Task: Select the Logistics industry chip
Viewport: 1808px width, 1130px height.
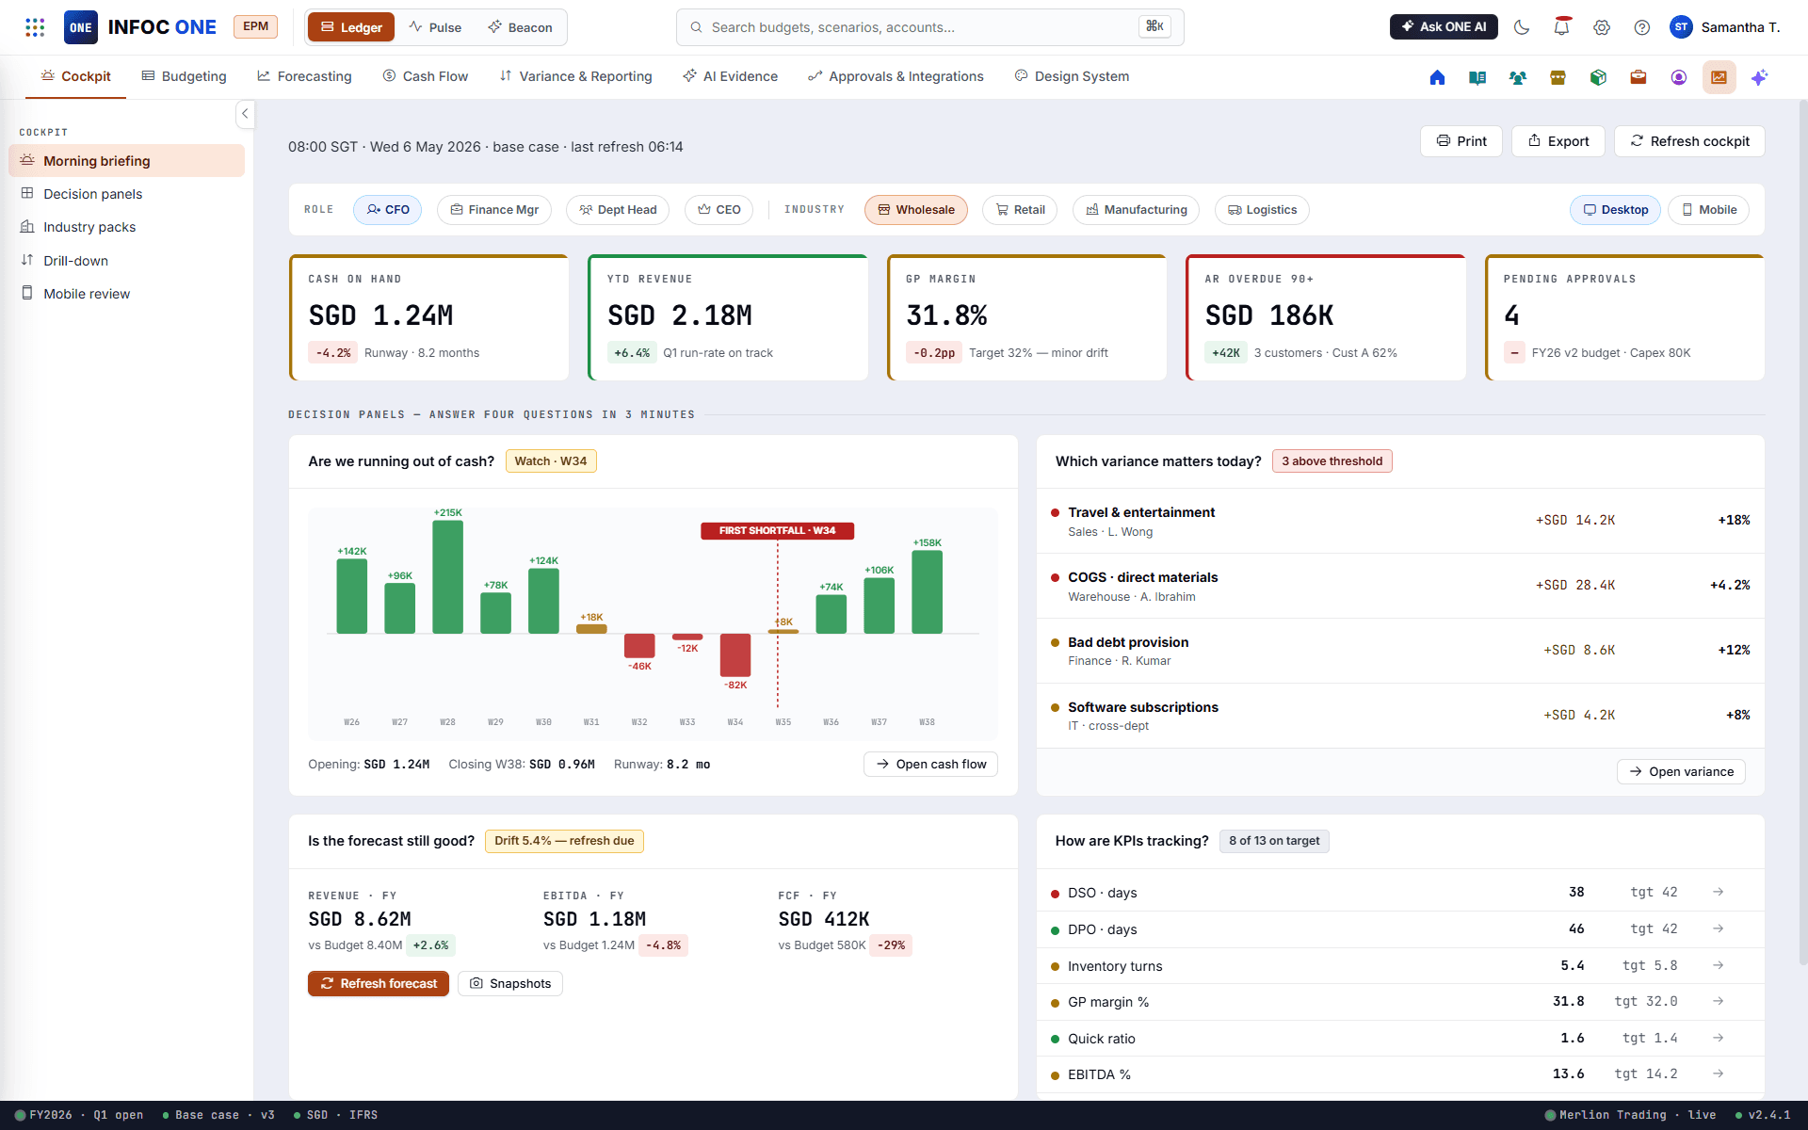Action: point(1262,210)
